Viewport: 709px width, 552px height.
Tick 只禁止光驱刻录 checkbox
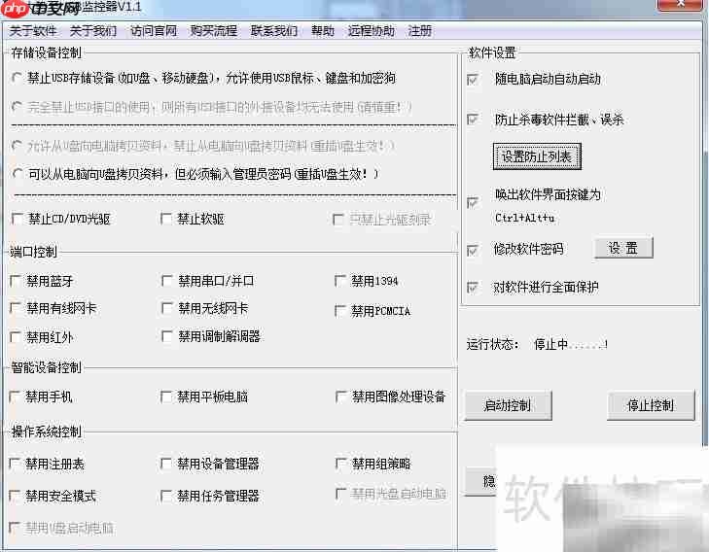coord(338,220)
